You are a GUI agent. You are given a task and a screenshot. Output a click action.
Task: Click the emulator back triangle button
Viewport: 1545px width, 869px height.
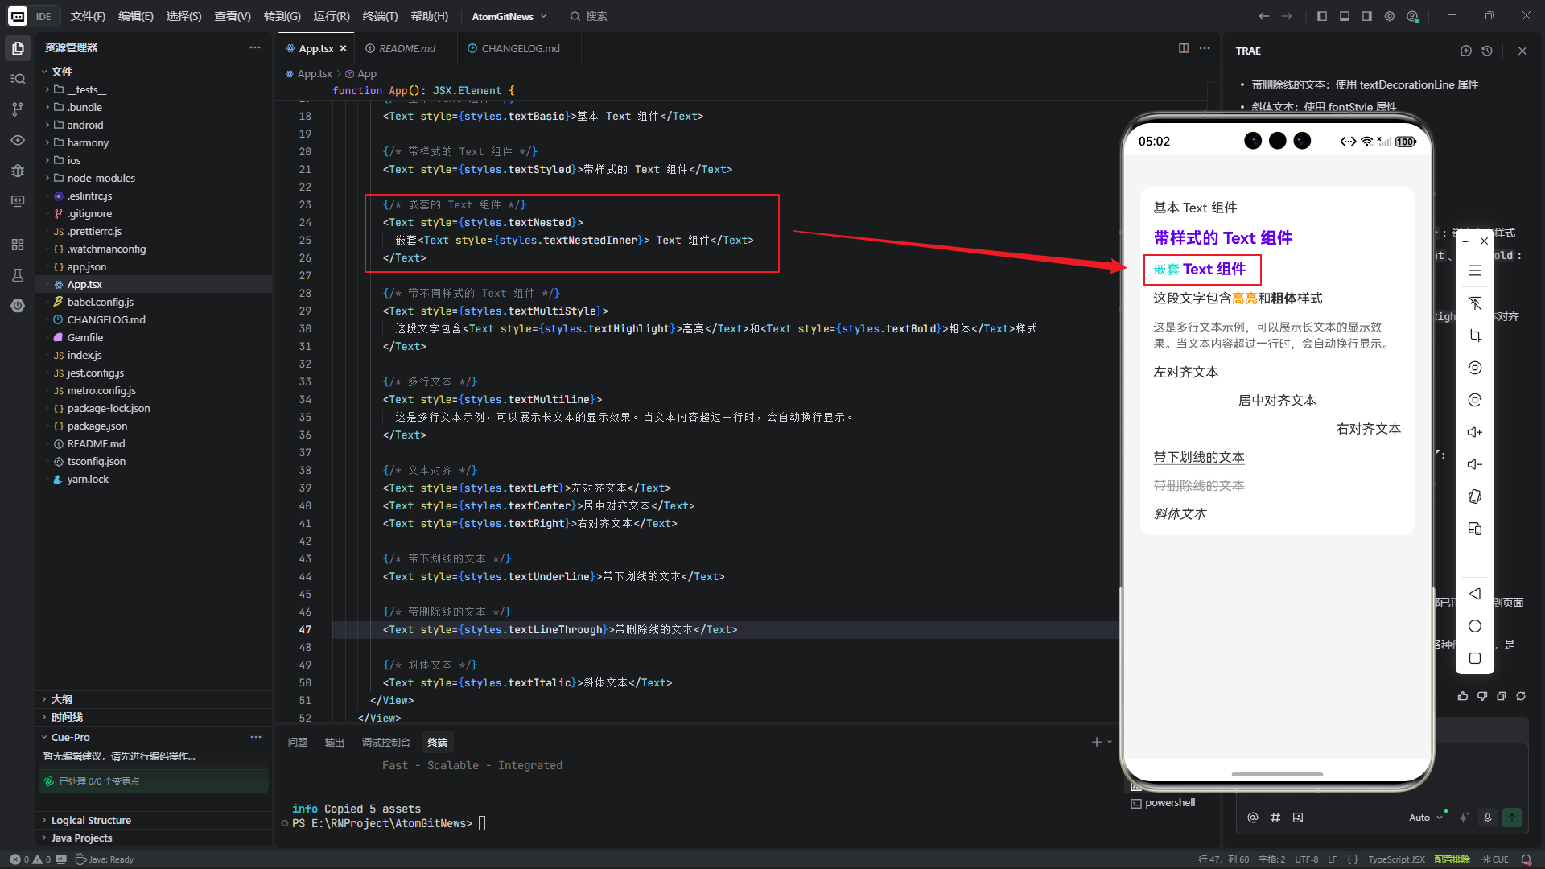click(x=1474, y=594)
